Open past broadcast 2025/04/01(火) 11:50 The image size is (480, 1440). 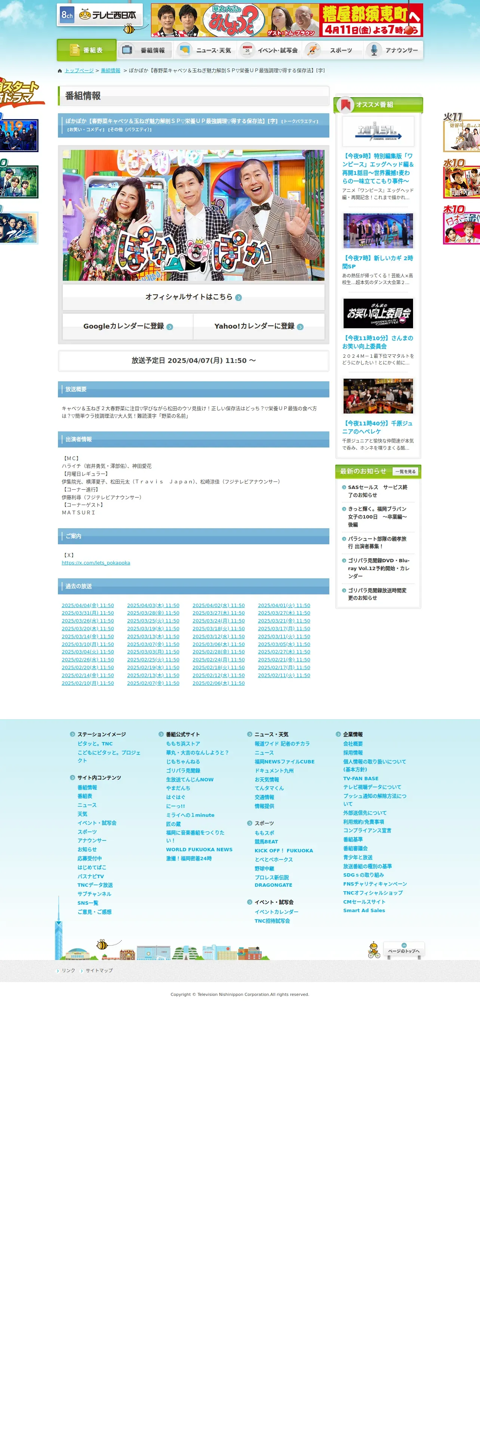[284, 605]
